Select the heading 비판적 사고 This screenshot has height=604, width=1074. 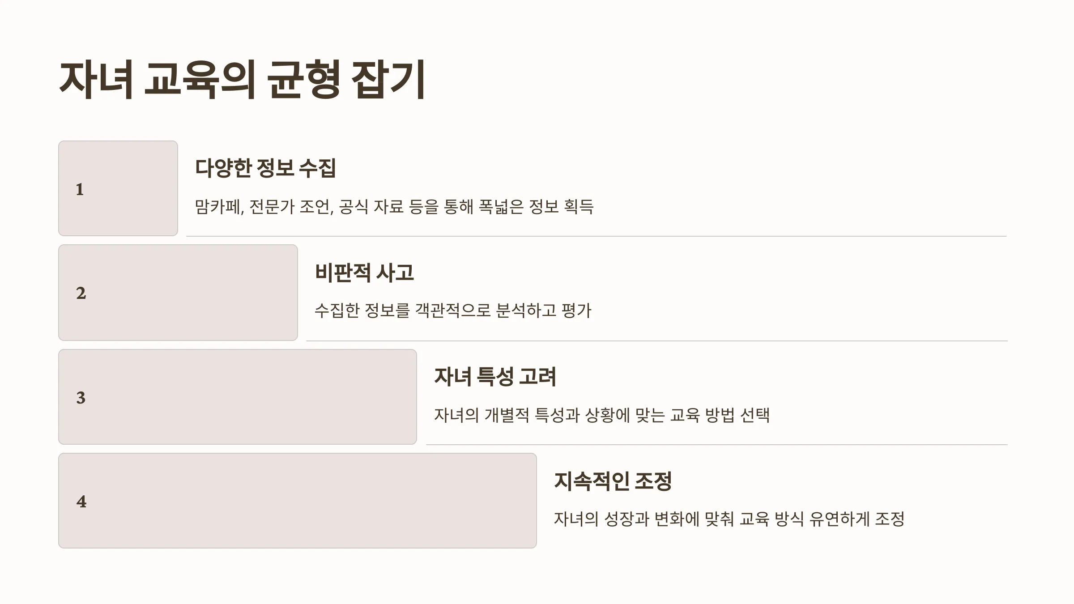[364, 272]
